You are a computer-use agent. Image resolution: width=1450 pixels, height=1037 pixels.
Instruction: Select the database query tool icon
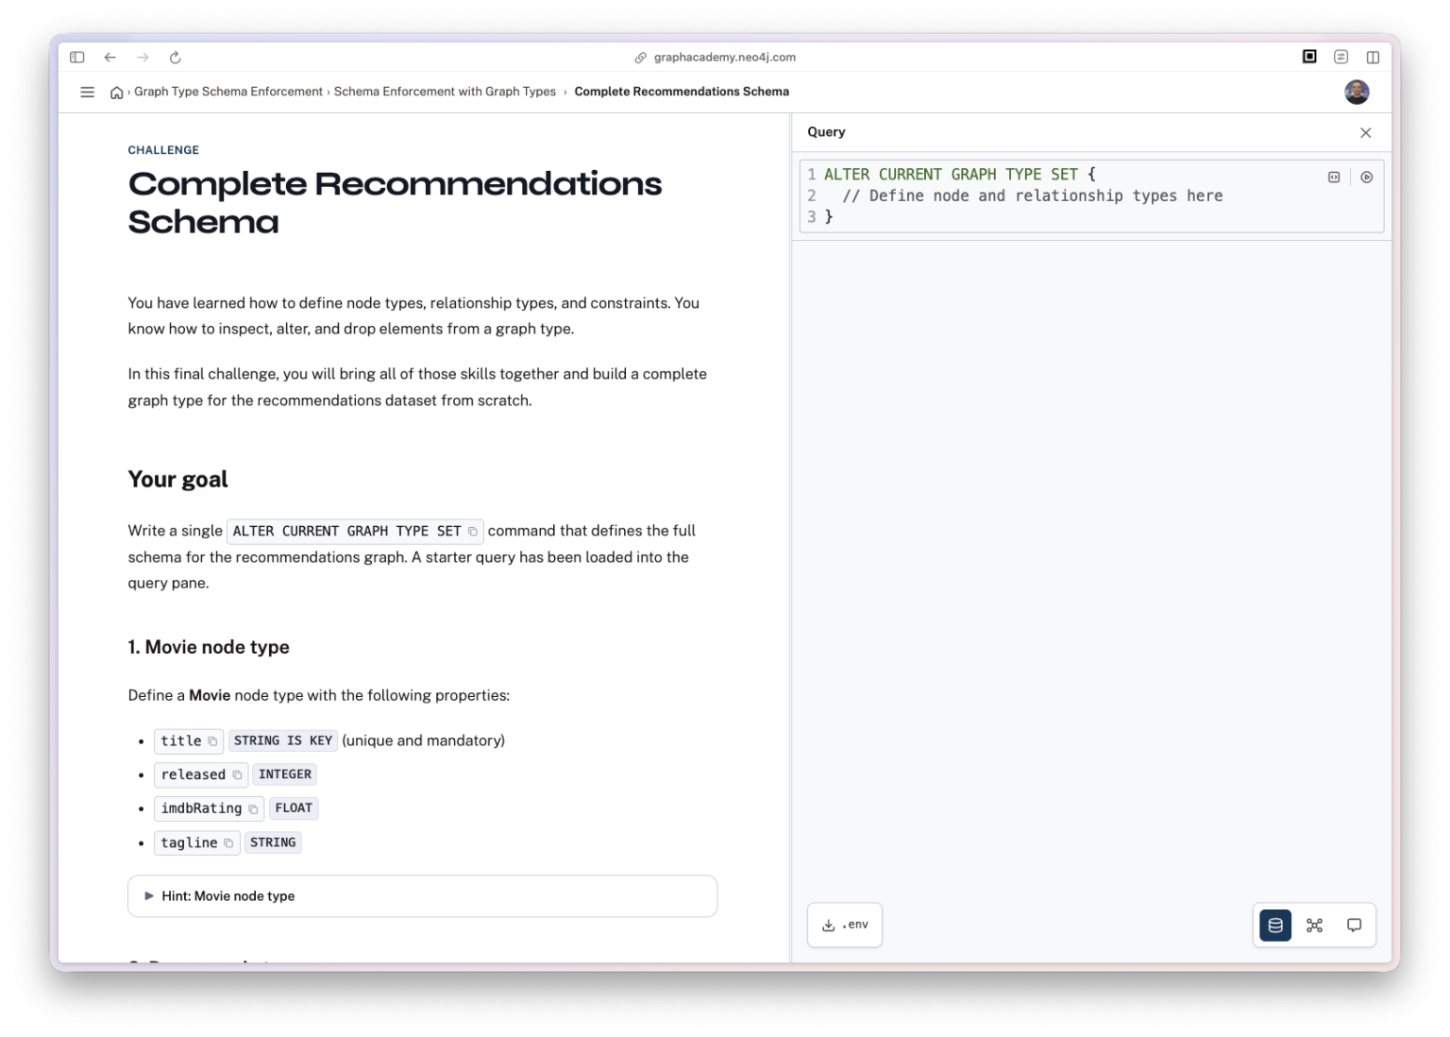[x=1274, y=926]
